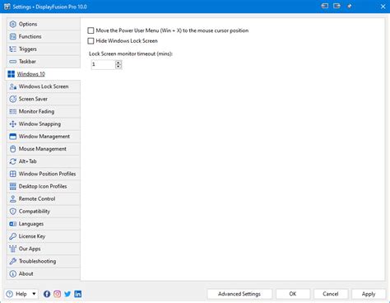
Task: Click the Windows 10 logo icon
Action: click(12, 74)
